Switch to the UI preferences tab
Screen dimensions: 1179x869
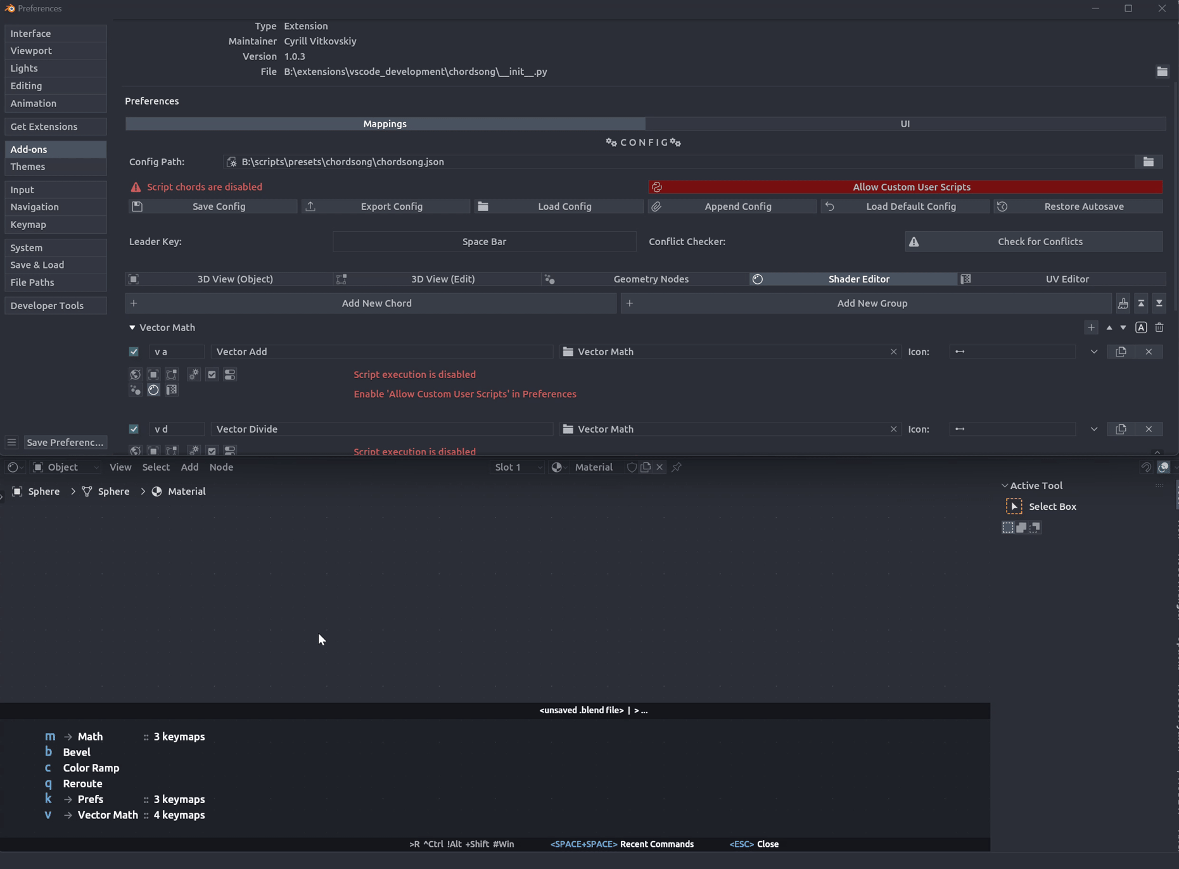pos(905,124)
